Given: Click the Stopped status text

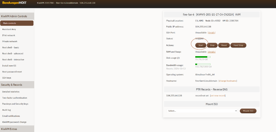Looking at the screenshot, I should pyautogui.click(x=199, y=39).
